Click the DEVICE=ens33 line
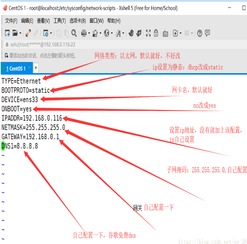Image resolution: width=247 pixels, height=244 pixels. (x=20, y=100)
